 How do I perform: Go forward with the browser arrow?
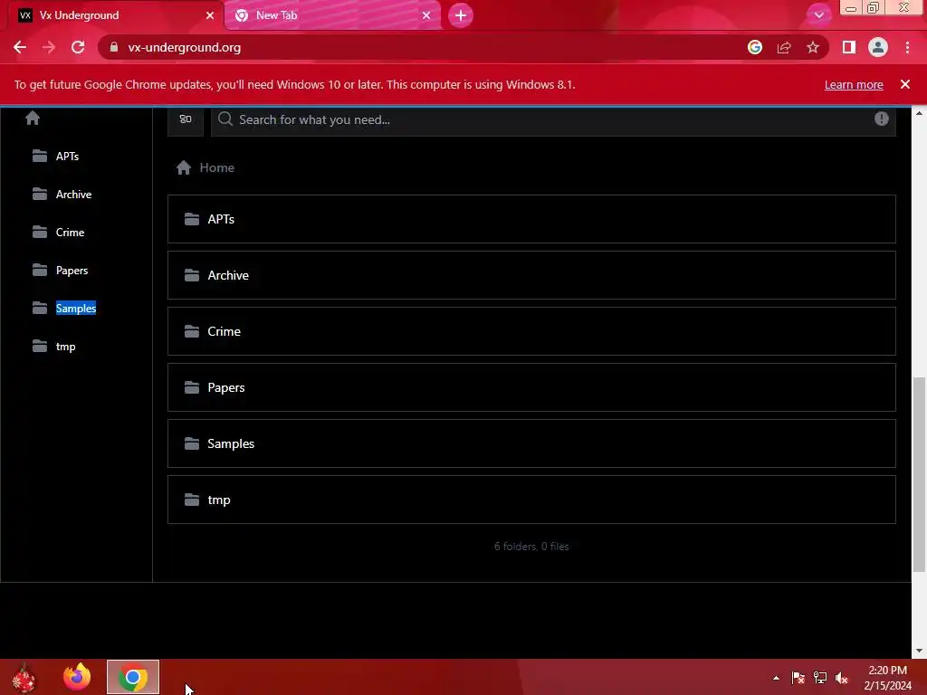click(x=49, y=47)
